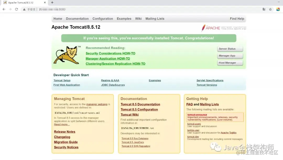Screen dimensions: 283x160
Task: Open the Tomcat Wiki link
Action: click(130, 115)
